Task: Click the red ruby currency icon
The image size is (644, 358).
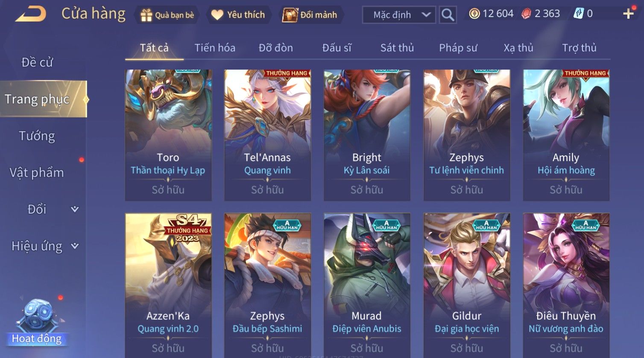Action: click(x=526, y=14)
